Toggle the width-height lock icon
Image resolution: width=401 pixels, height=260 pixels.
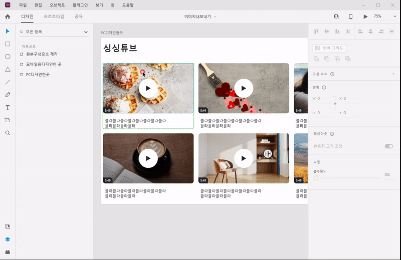coord(335,103)
